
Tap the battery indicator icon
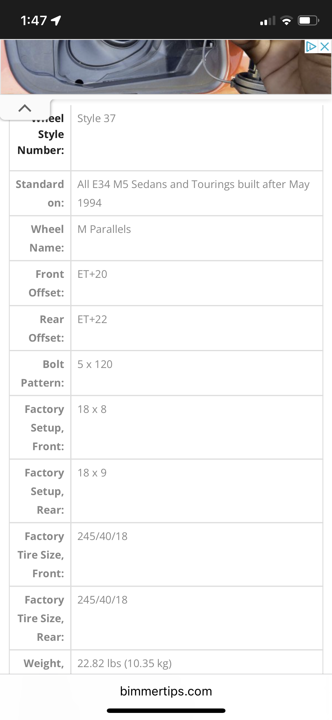click(308, 21)
